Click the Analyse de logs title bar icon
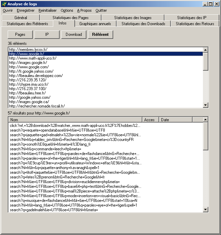Image resolution: width=221 pixels, height=235 pixels. coord(4,4)
